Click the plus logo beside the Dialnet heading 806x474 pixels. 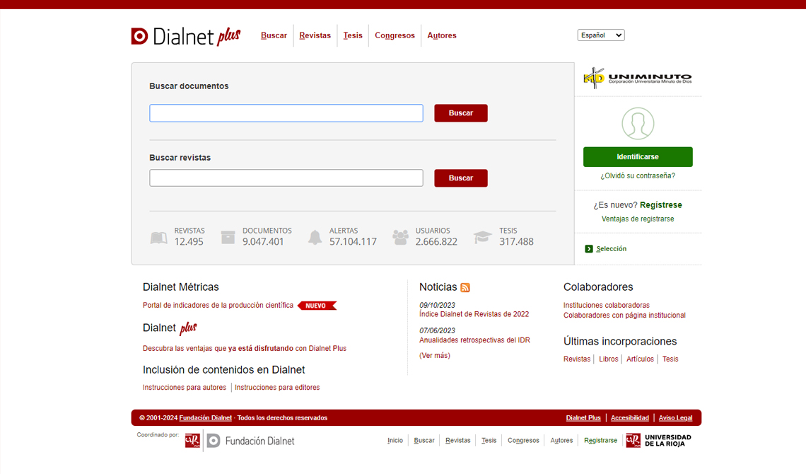[188, 328]
